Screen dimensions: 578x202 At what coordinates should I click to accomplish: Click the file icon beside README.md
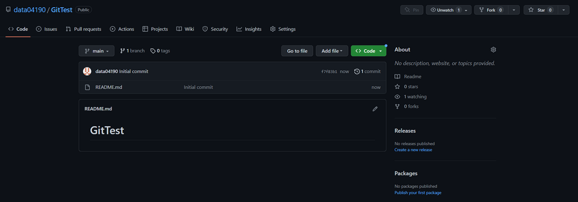coord(88,87)
